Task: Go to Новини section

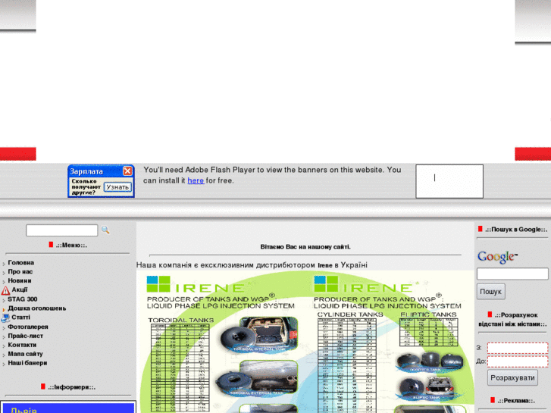Action: (x=20, y=281)
